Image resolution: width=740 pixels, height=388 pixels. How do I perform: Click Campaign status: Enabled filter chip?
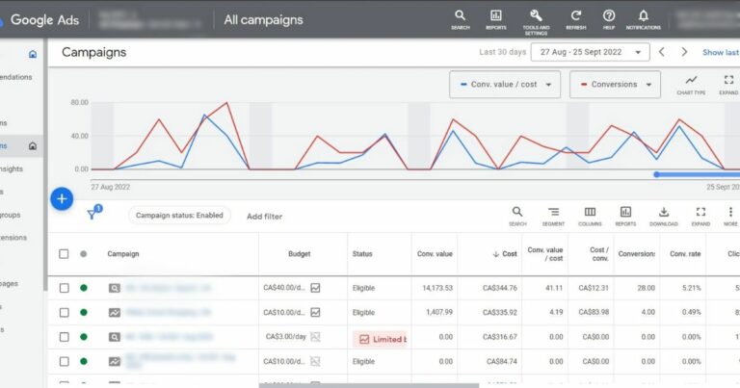pyautogui.click(x=179, y=216)
